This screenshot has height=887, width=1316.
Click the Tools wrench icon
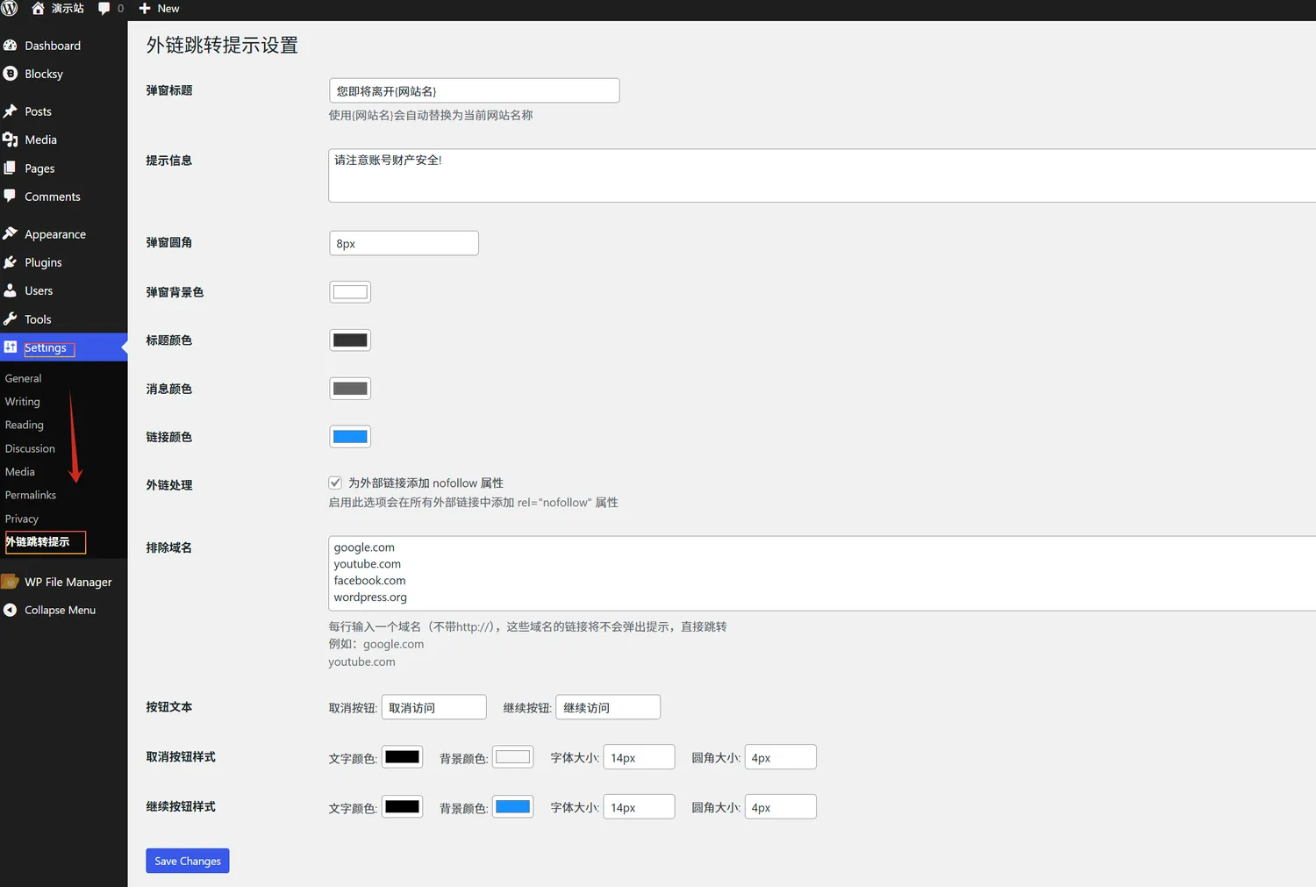(x=11, y=318)
